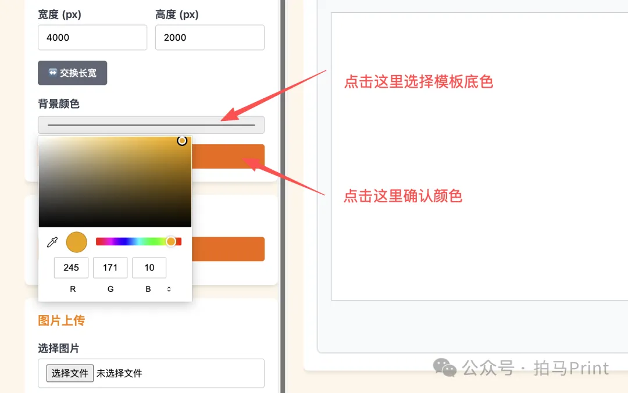Click the current color preview circle
The image size is (628, 393).
click(x=76, y=242)
